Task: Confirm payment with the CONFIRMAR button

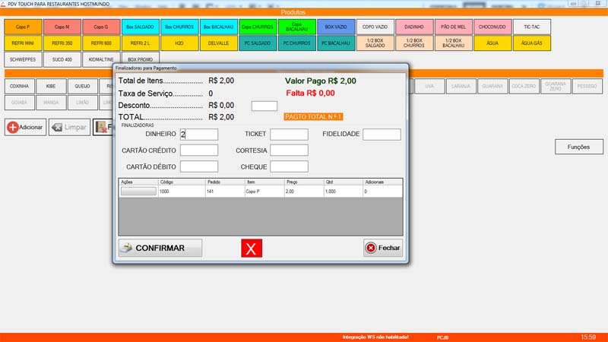Action: (160, 248)
